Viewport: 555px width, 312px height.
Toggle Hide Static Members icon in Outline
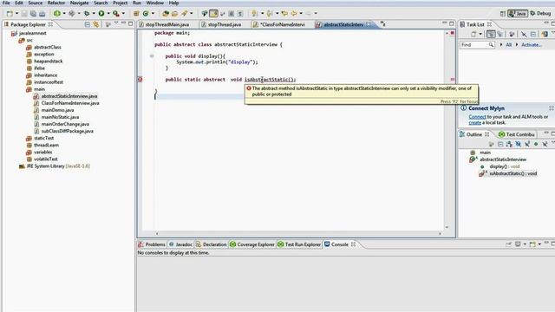(x=527, y=144)
